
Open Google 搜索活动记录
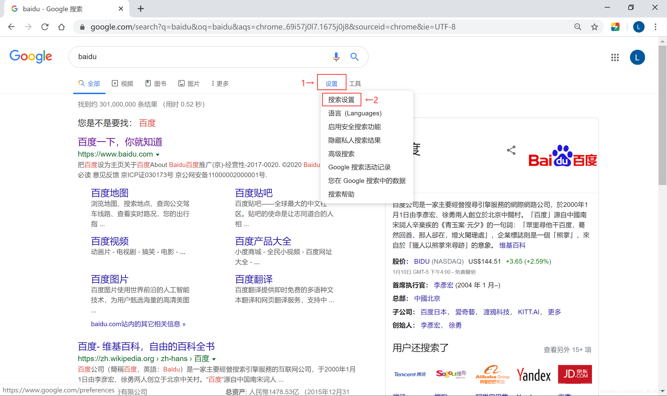pyautogui.click(x=359, y=167)
